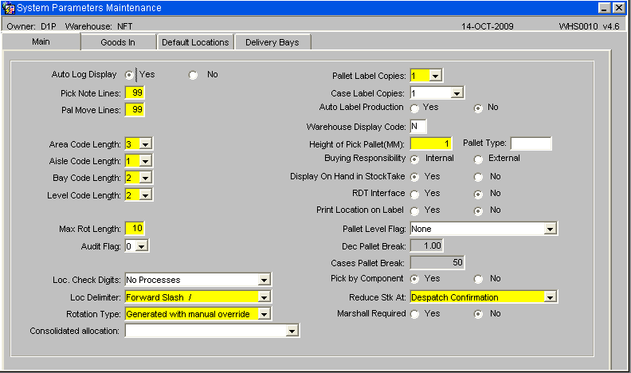The height and width of the screenshot is (373, 631).
Task: Select No for RDT Interface
Action: pos(478,194)
